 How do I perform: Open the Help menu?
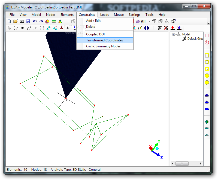162,15
